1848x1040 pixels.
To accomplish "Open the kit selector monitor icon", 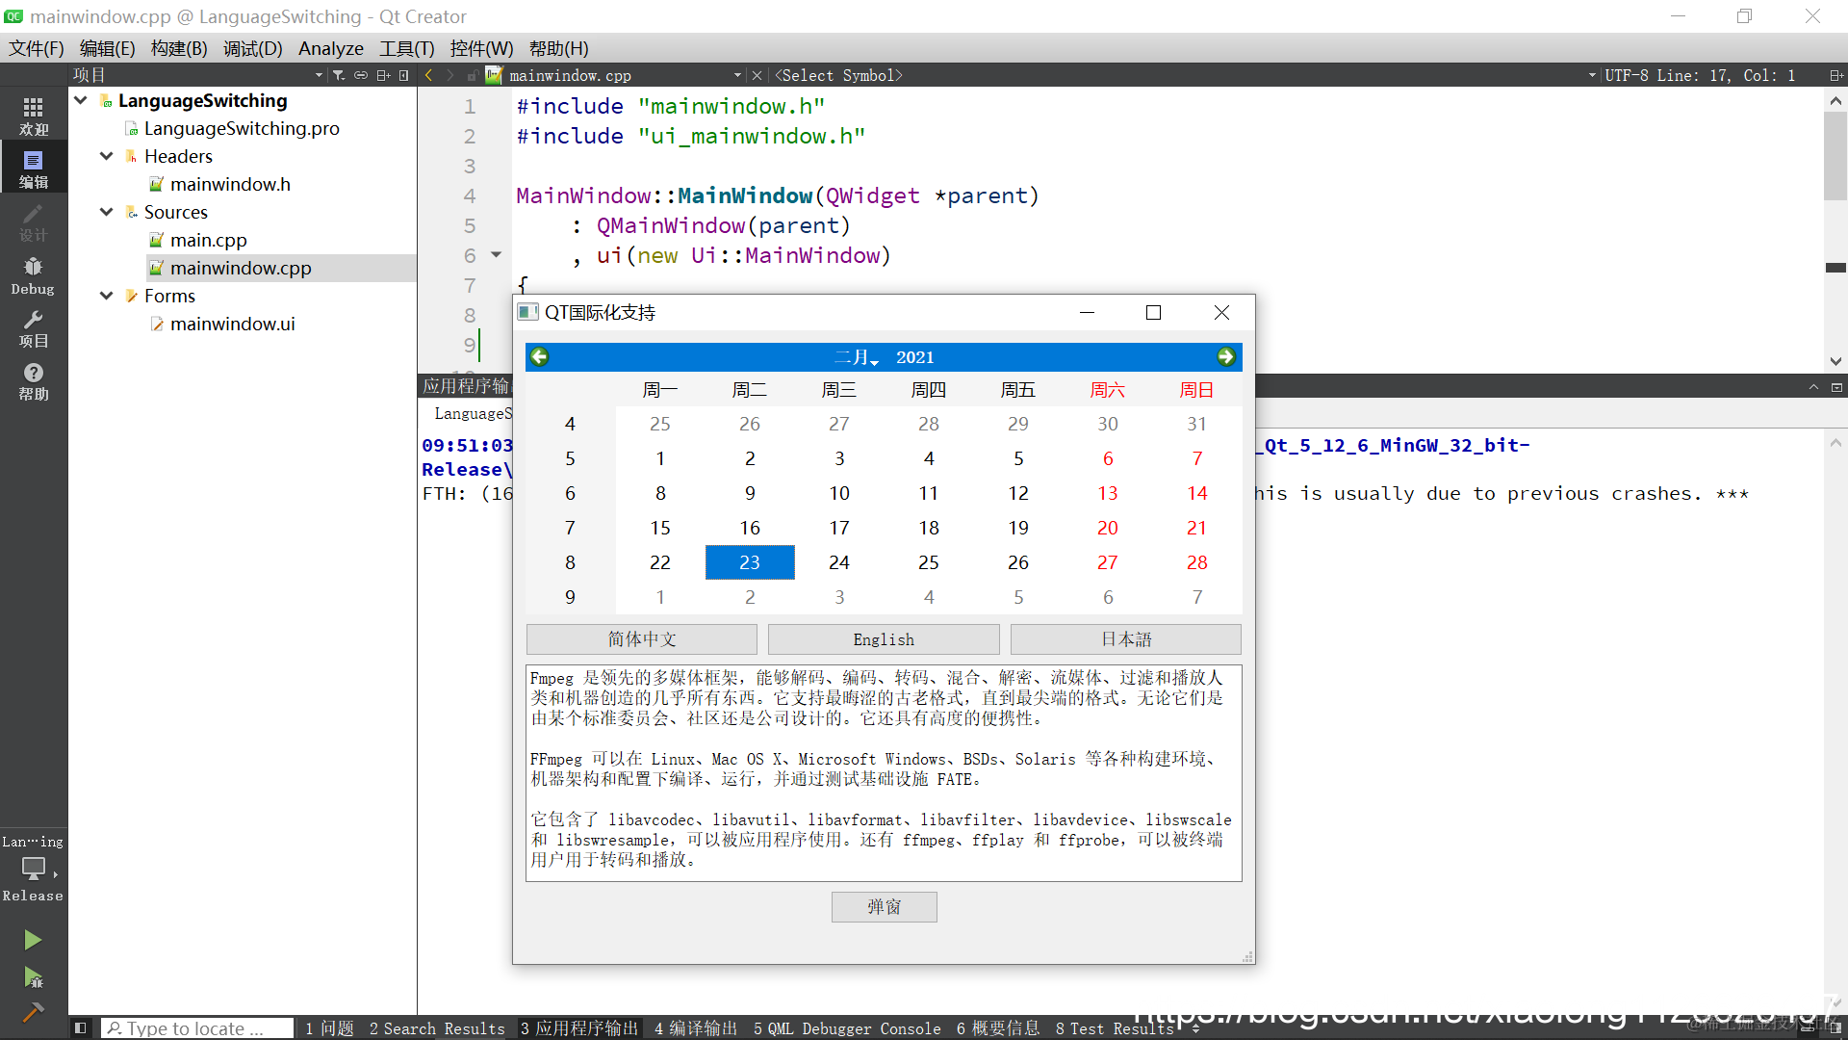I will click(x=34, y=869).
